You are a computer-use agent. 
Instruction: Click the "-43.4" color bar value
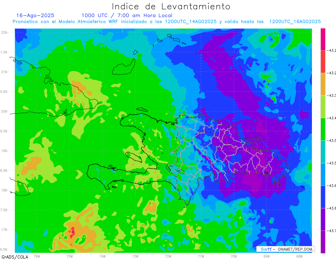(332, 118)
